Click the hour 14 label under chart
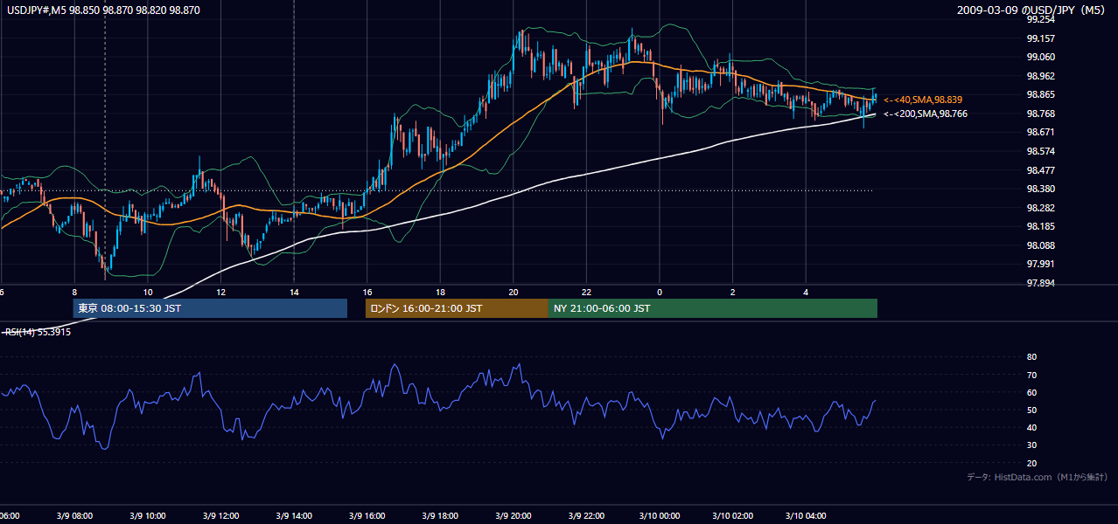This screenshot has height=524, width=1118. click(294, 292)
